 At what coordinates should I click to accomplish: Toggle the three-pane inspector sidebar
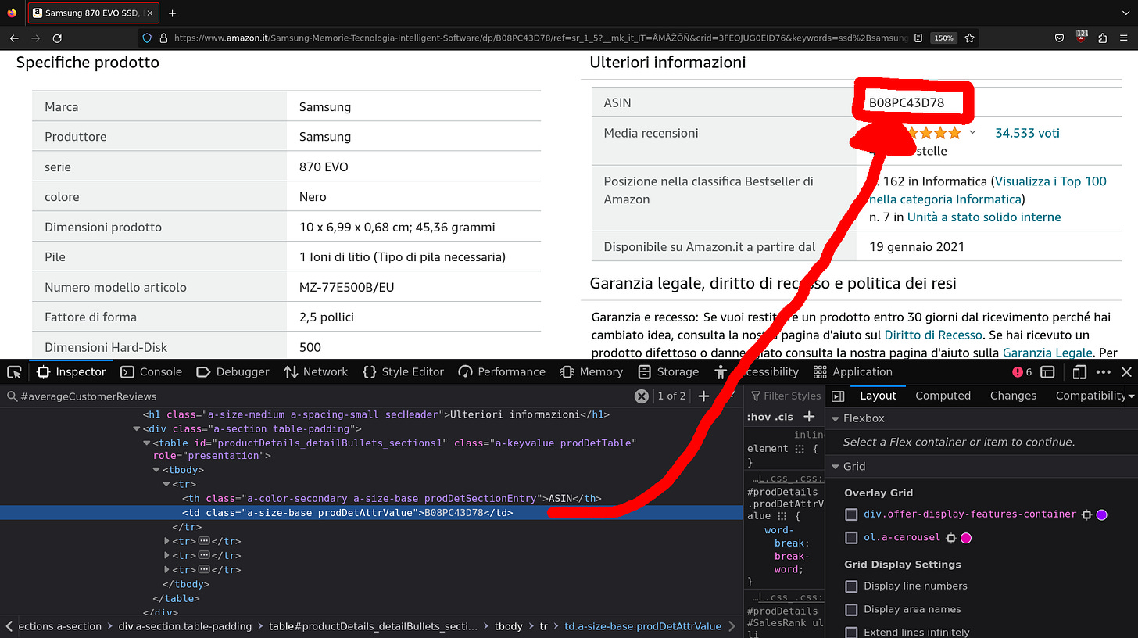[838, 396]
